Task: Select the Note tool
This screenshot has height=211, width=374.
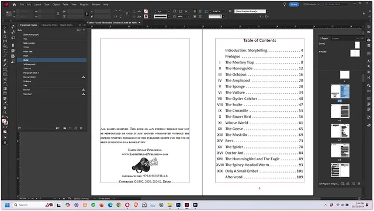Action: pos(5,99)
